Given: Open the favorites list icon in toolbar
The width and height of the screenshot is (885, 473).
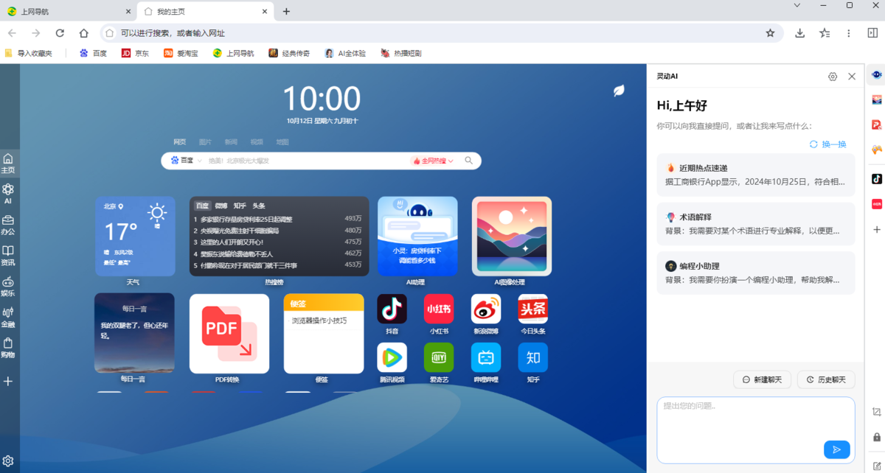Looking at the screenshot, I should [x=825, y=33].
